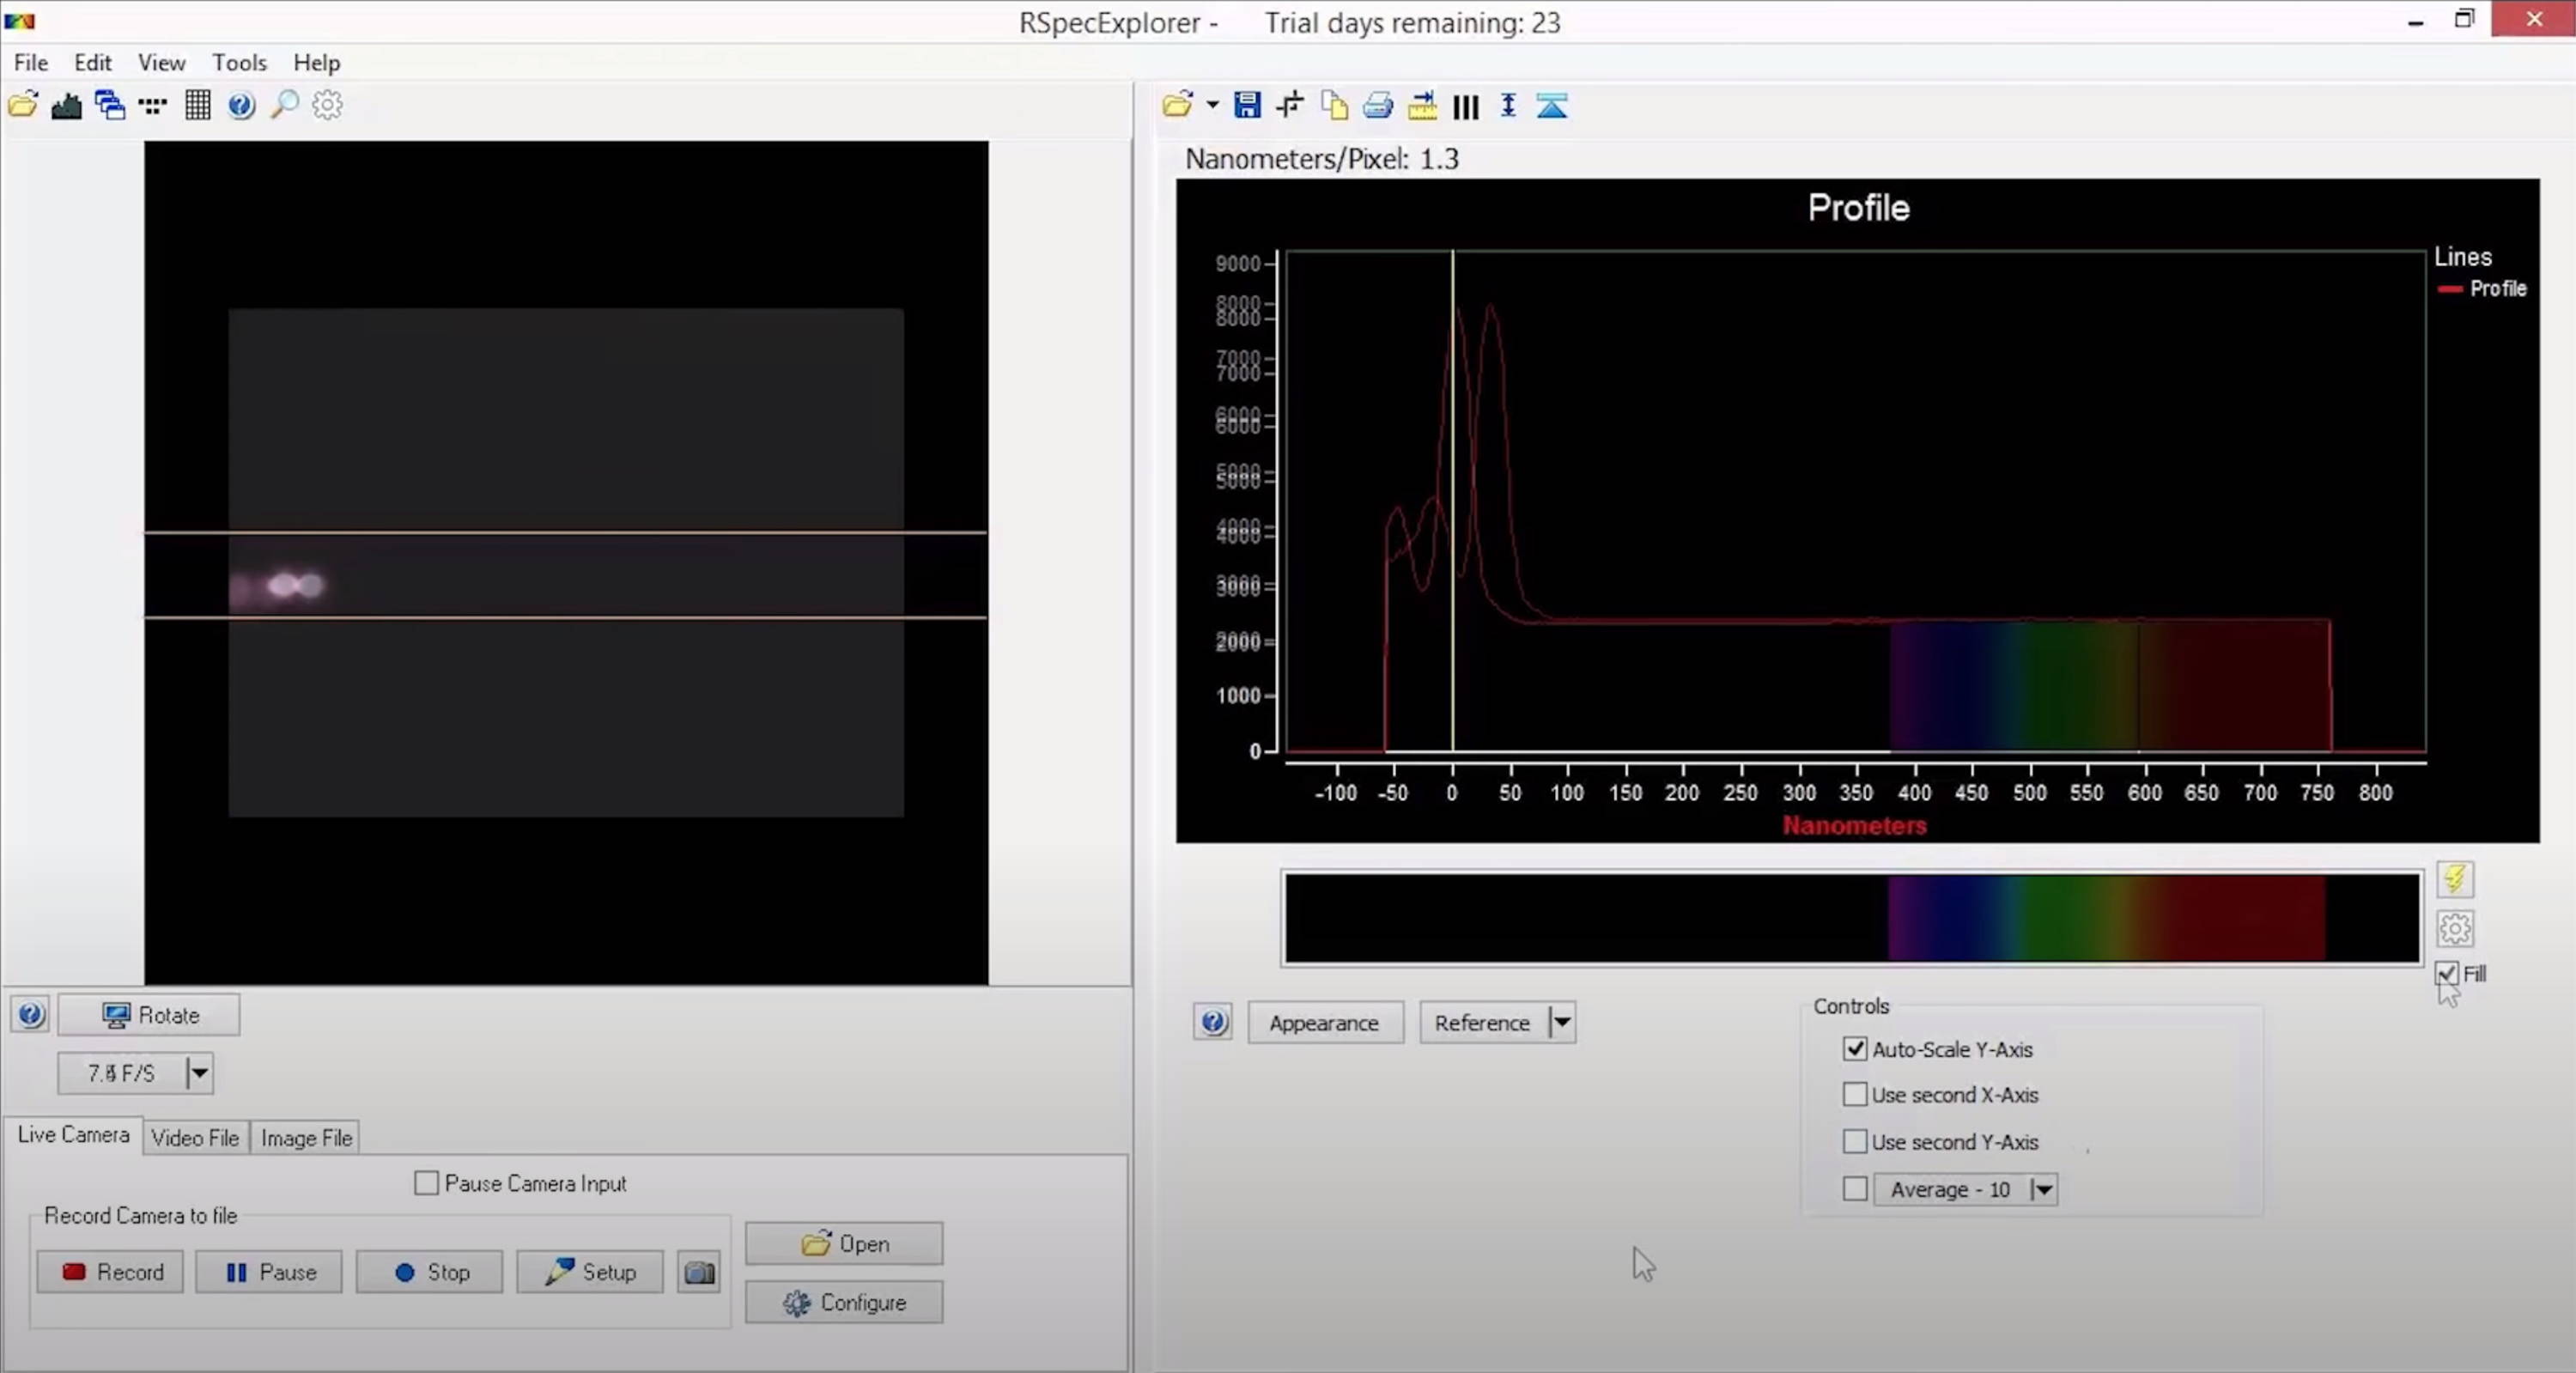Open the Help menu
Screen dimensions: 2576x1373
click(316, 62)
